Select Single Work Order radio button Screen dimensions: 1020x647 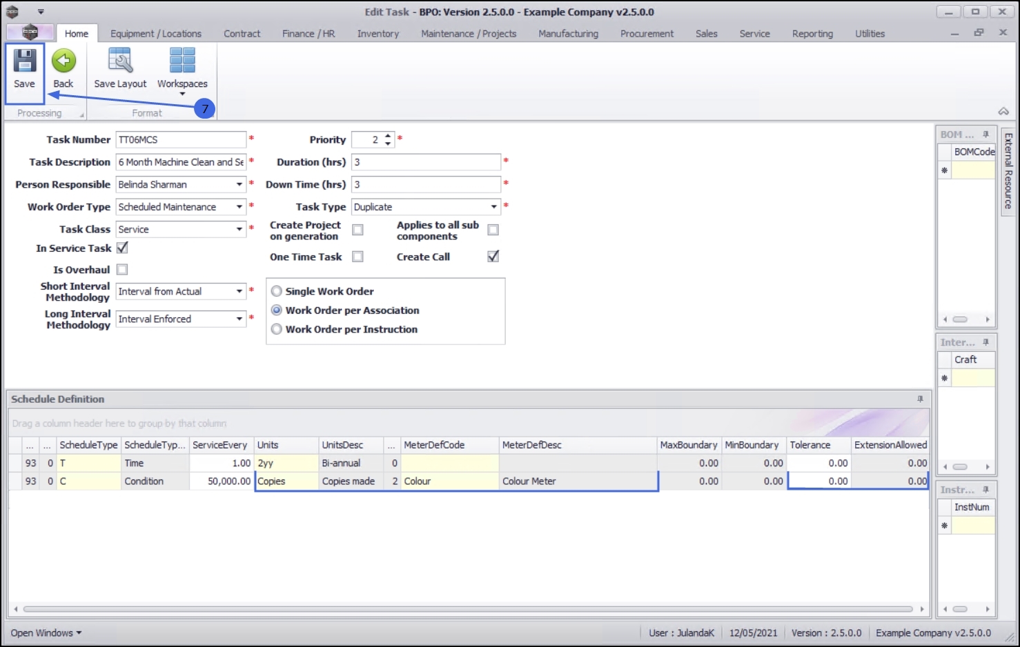(277, 291)
